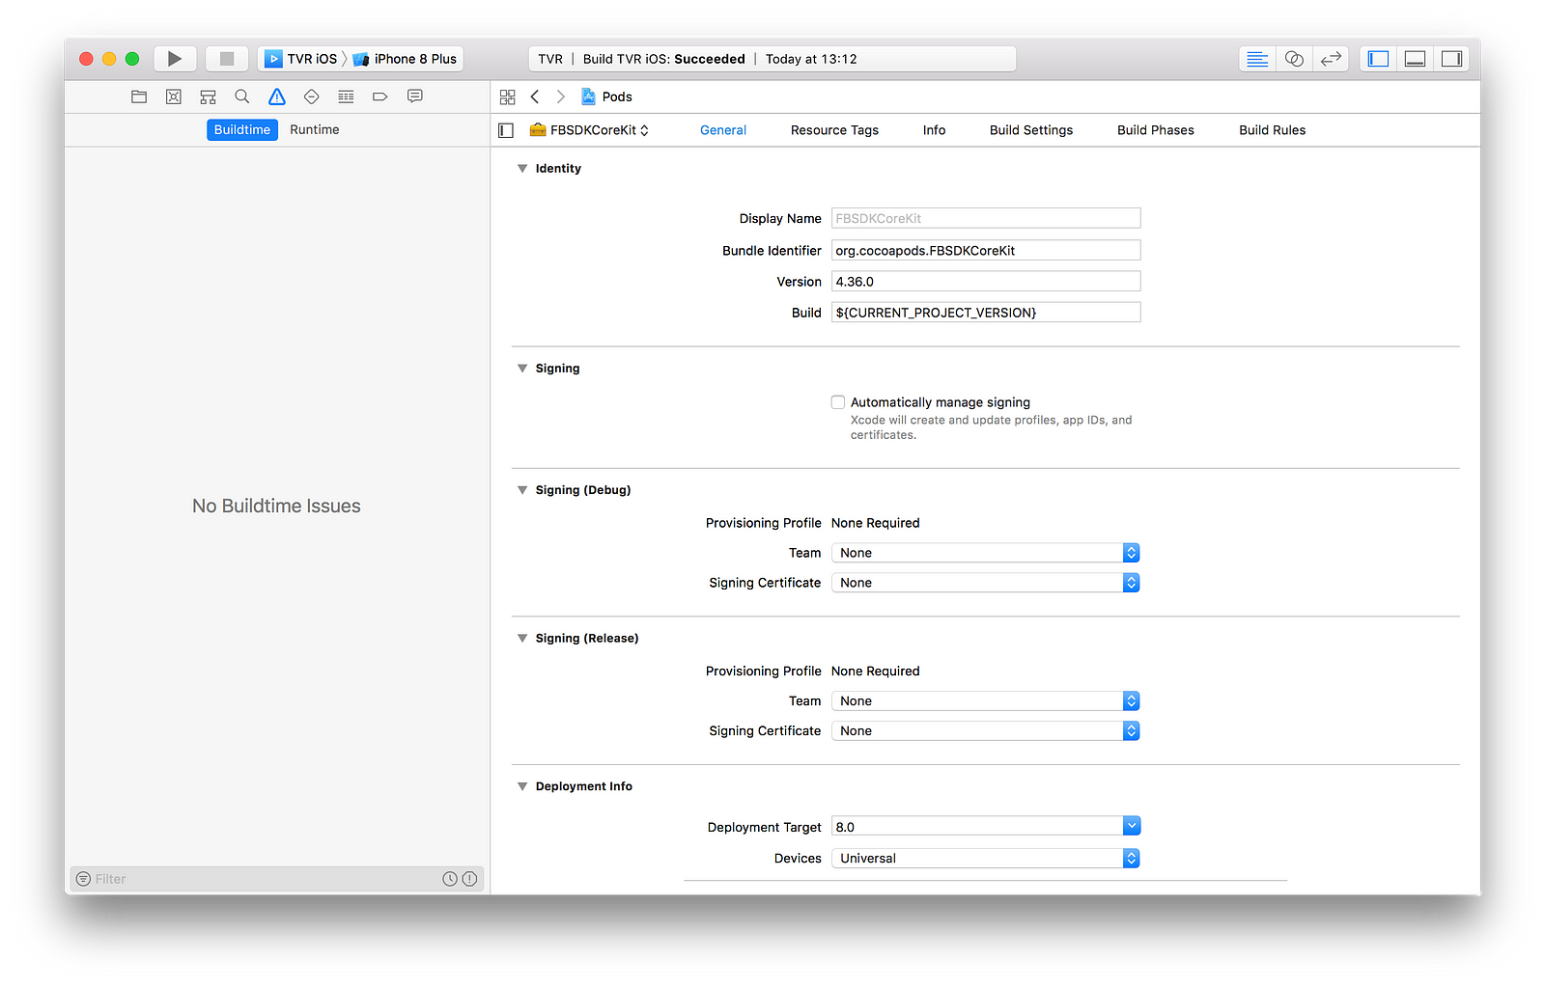Open the Info tab
Screen dimensions: 1545x987
pos(934,130)
